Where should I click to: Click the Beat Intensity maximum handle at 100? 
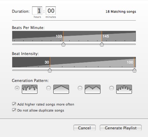pyautogui.click(x=134, y=70)
